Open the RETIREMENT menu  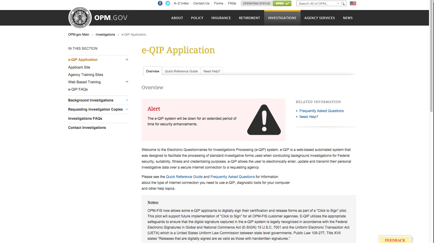pyautogui.click(x=249, y=18)
